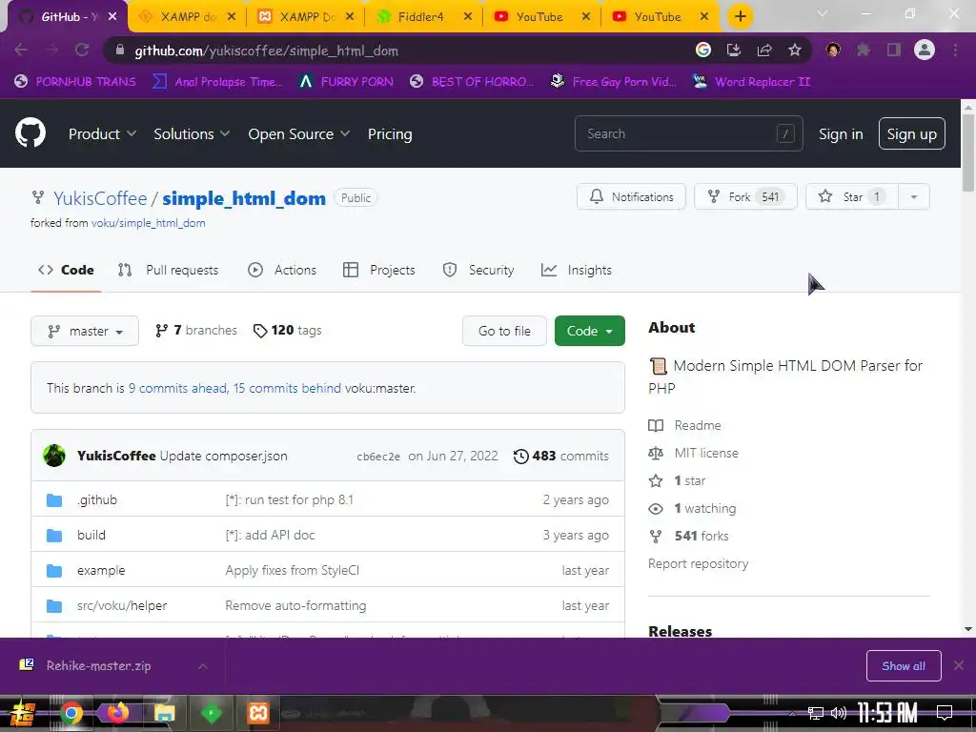
Task: Click the browser address bar URL
Action: [267, 51]
